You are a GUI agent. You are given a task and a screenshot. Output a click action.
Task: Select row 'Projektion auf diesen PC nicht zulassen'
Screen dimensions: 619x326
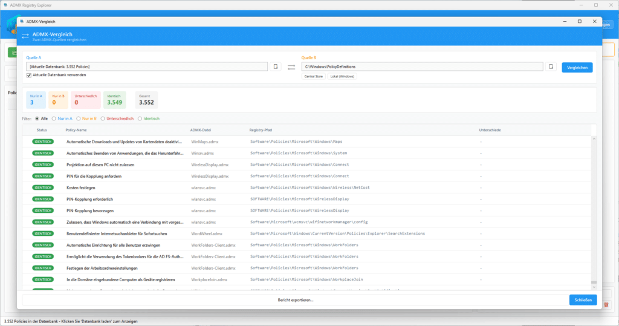[306, 165]
